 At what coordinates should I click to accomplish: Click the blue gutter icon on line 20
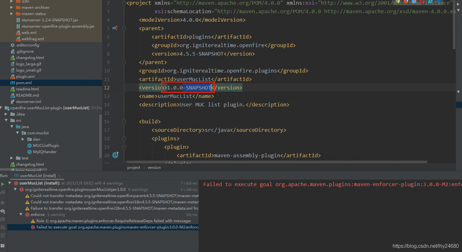tap(115, 155)
